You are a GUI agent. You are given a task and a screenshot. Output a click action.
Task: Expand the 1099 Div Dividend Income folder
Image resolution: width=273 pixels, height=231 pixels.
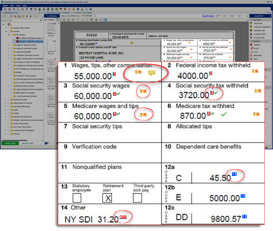click(x=8, y=48)
